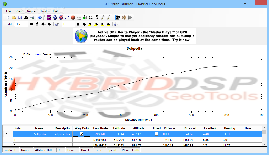
Task: Click the Altitude column header
Action: 141,128
